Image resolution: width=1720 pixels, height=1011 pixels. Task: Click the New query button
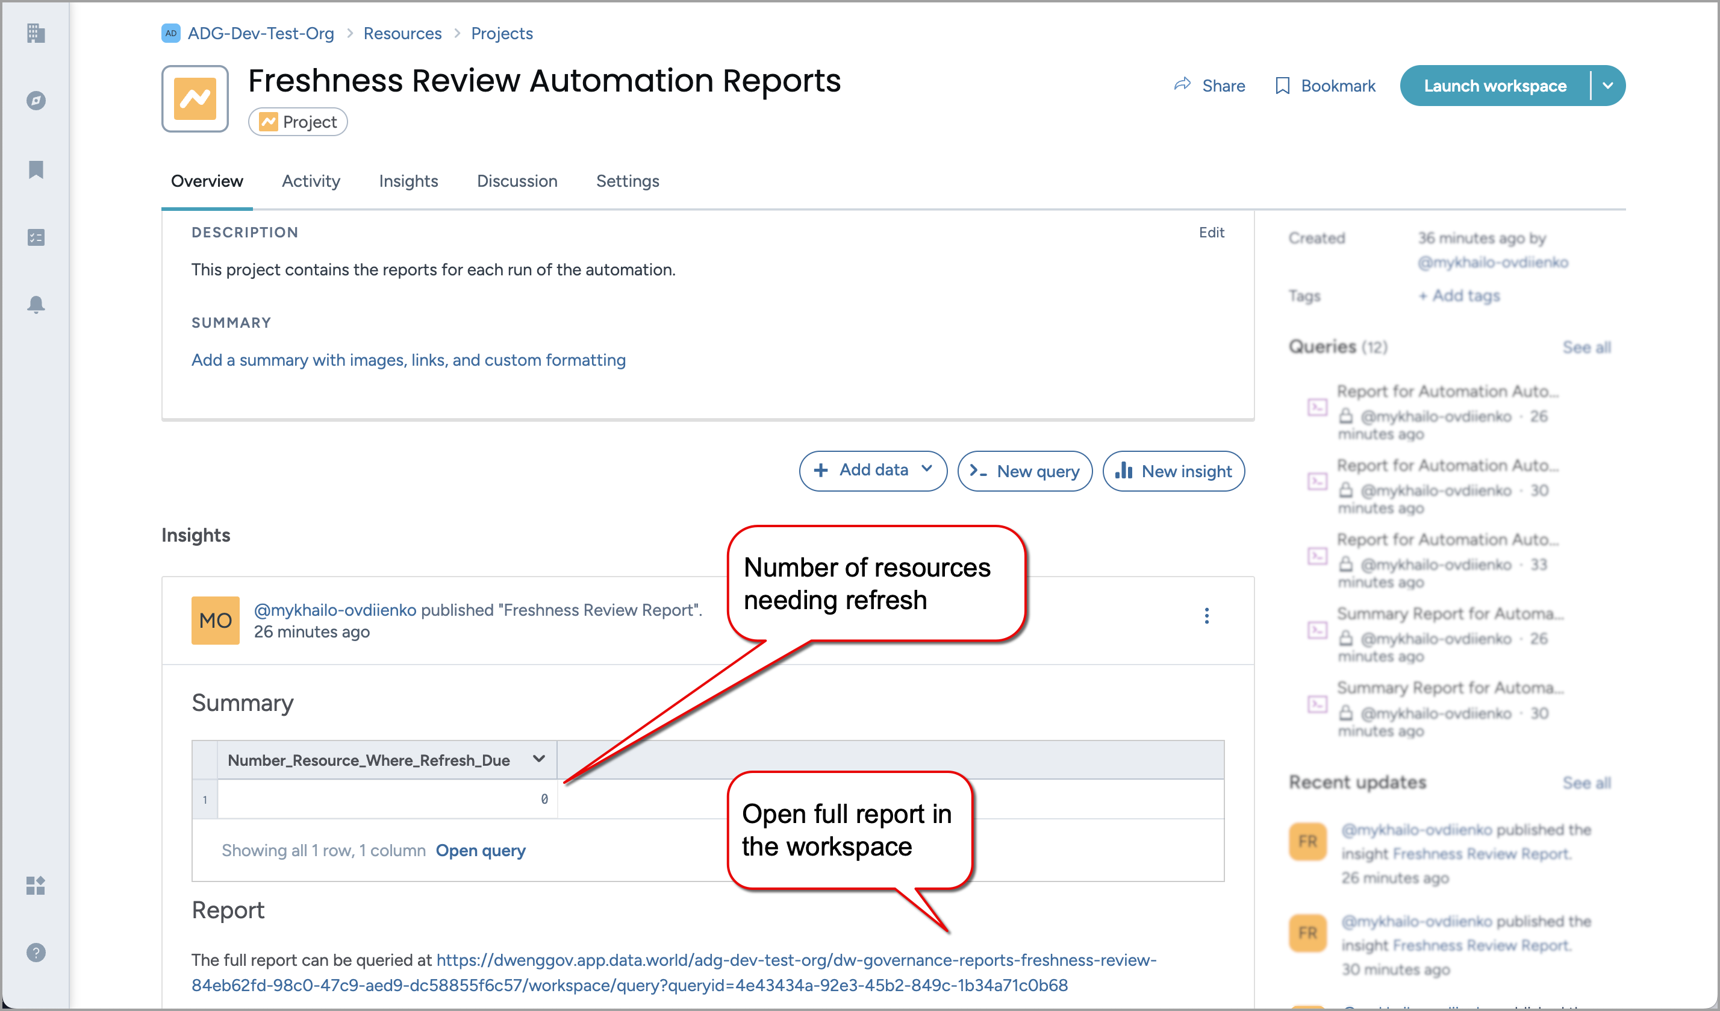(x=1024, y=471)
